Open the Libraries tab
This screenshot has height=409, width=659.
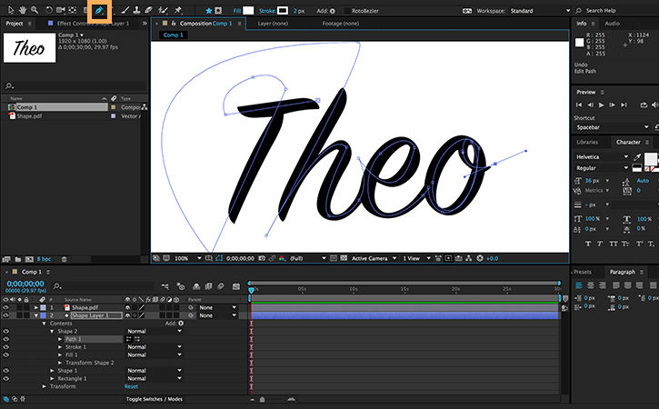(587, 142)
